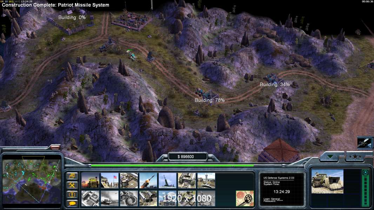Choose the War Factory build icon
This screenshot has width=374, height=210.
point(187,181)
